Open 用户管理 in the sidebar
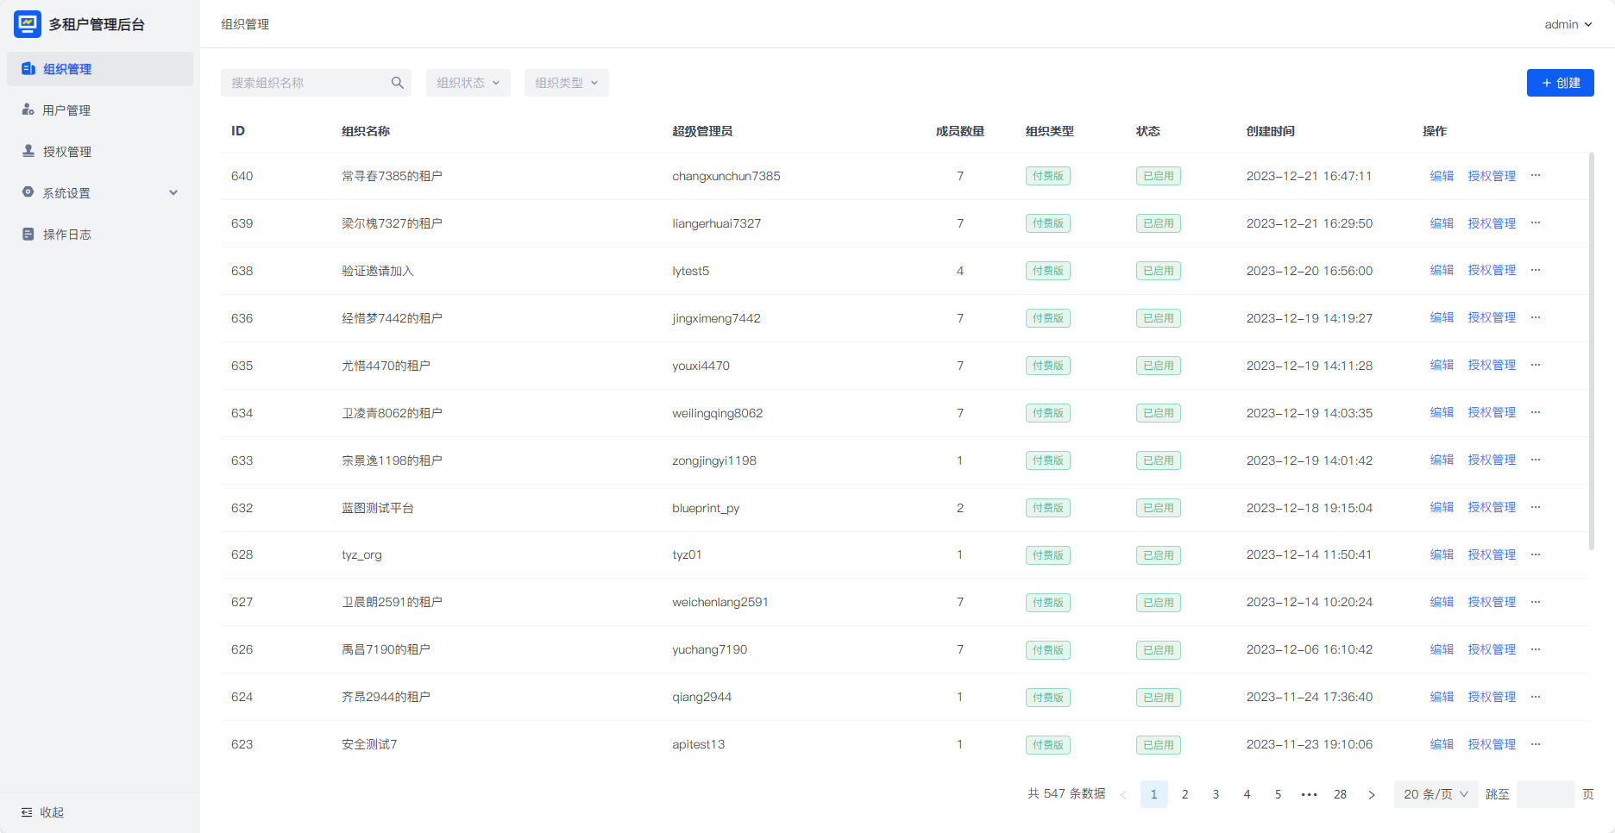This screenshot has height=833, width=1615. 100,110
